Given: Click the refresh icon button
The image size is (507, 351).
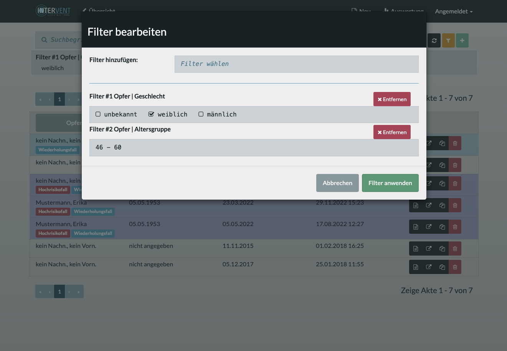Looking at the screenshot, I should point(434,40).
